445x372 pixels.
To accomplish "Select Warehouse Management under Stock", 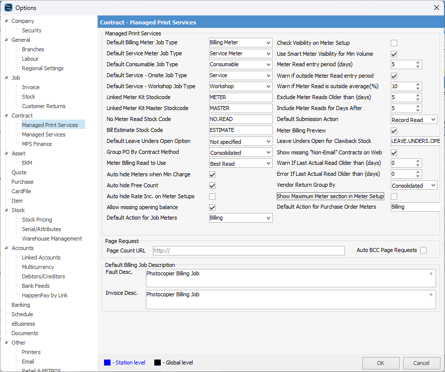I will (52, 239).
